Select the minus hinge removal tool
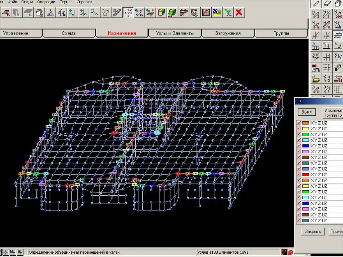The height and width of the screenshot is (257, 343). tap(95, 12)
